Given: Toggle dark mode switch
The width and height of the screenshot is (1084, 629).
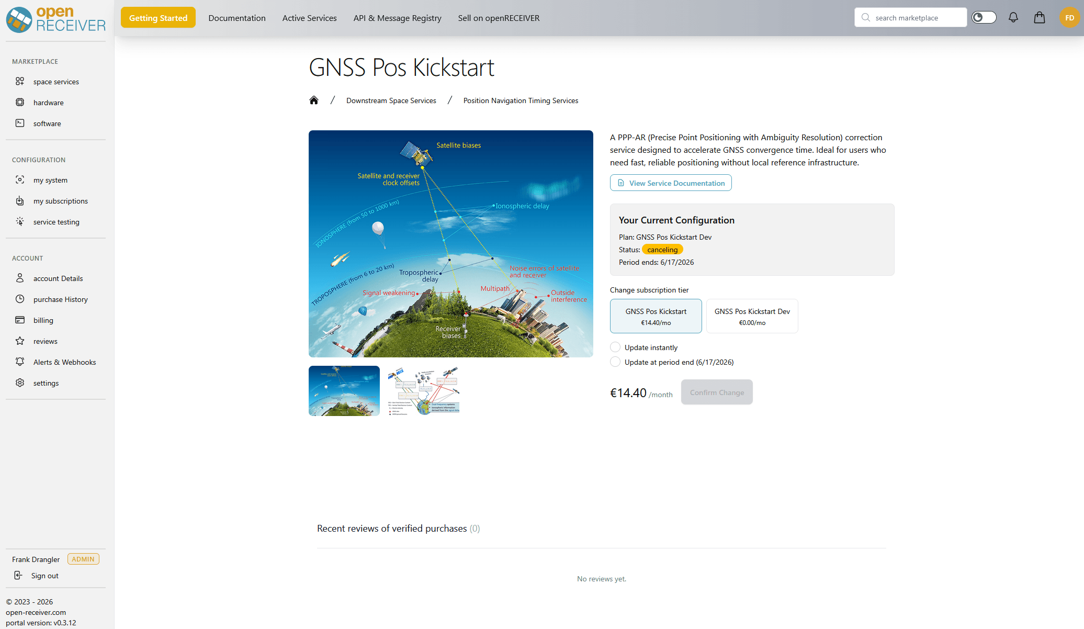Looking at the screenshot, I should 984,17.
